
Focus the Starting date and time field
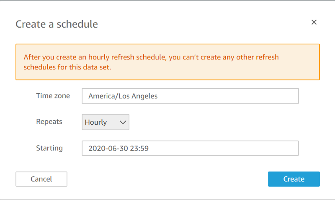point(190,148)
